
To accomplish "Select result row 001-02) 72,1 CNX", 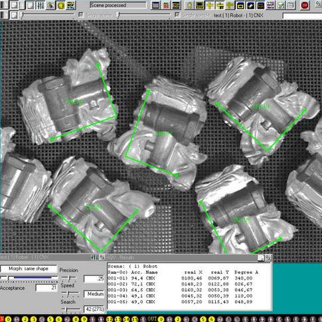I will pyautogui.click(x=180, y=284).
